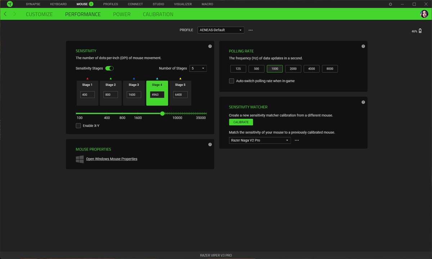This screenshot has width=432, height=259.
Task: Go back with the left arrow
Action: point(5,14)
